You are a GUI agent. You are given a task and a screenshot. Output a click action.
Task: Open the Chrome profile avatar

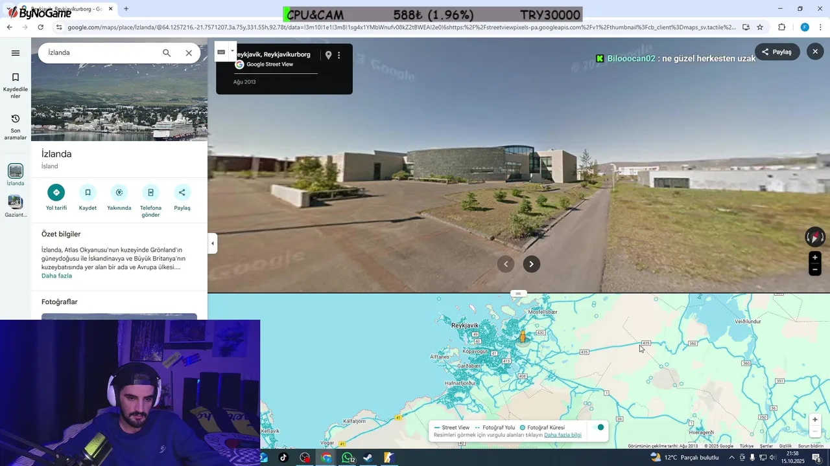pos(805,27)
